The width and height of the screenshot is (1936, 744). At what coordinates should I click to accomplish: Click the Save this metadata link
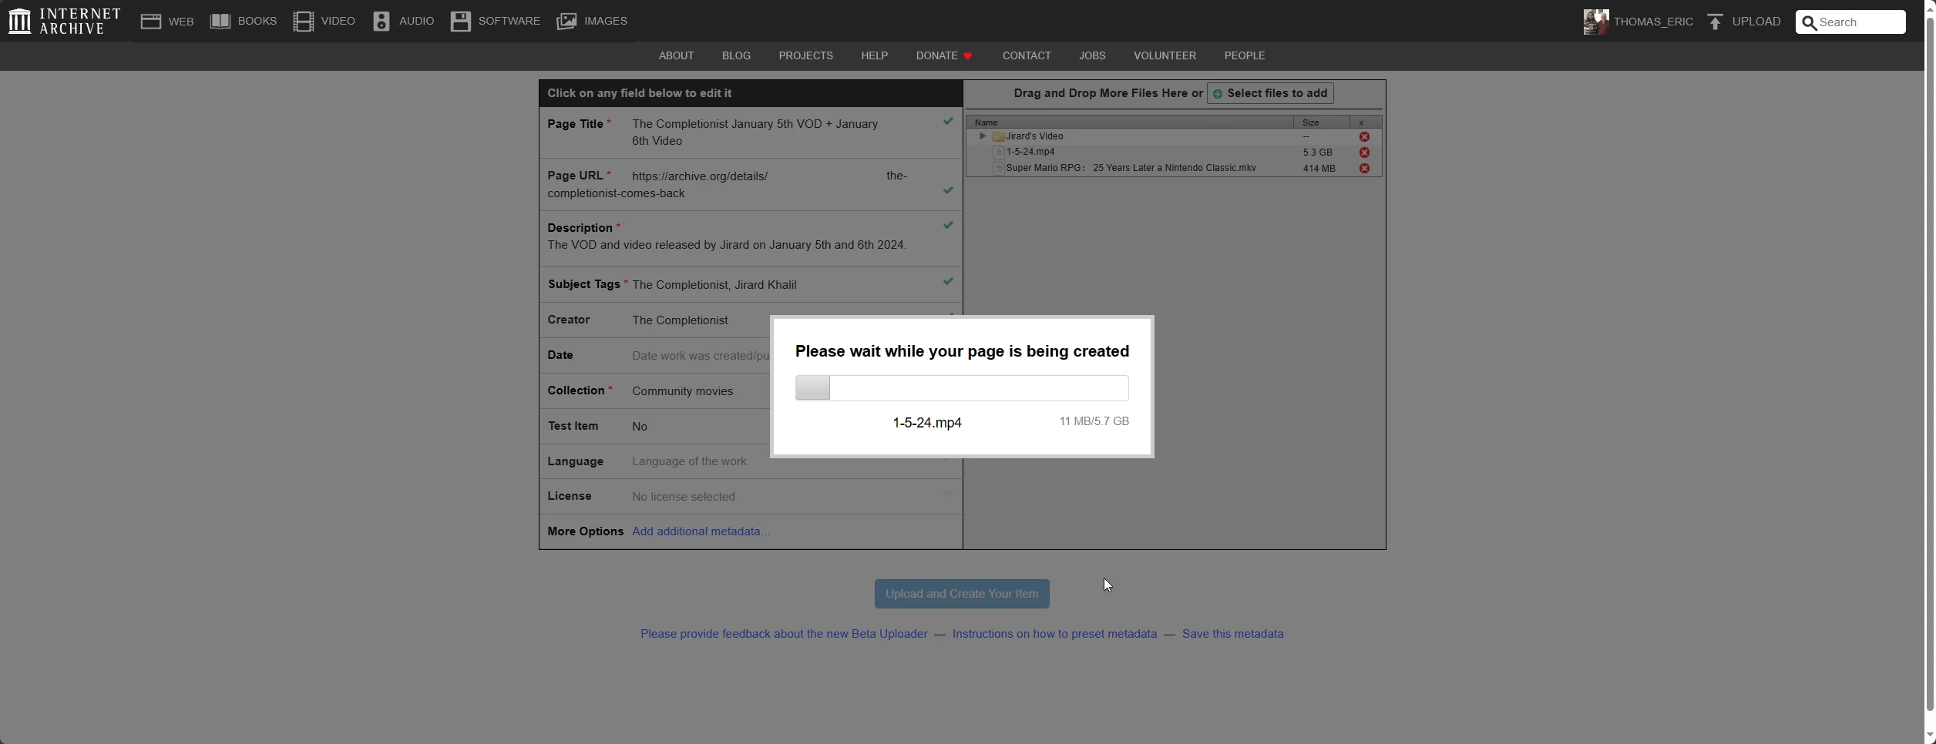coord(1232,634)
